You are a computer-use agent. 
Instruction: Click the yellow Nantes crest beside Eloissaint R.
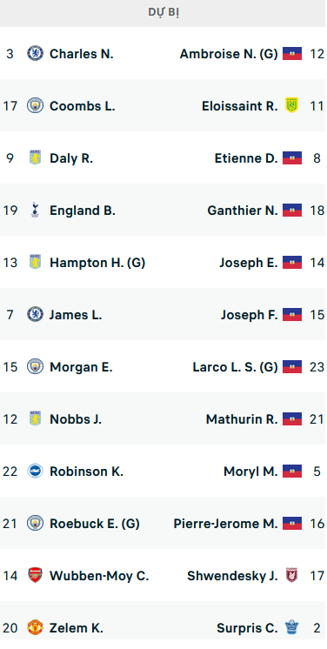[x=292, y=105]
